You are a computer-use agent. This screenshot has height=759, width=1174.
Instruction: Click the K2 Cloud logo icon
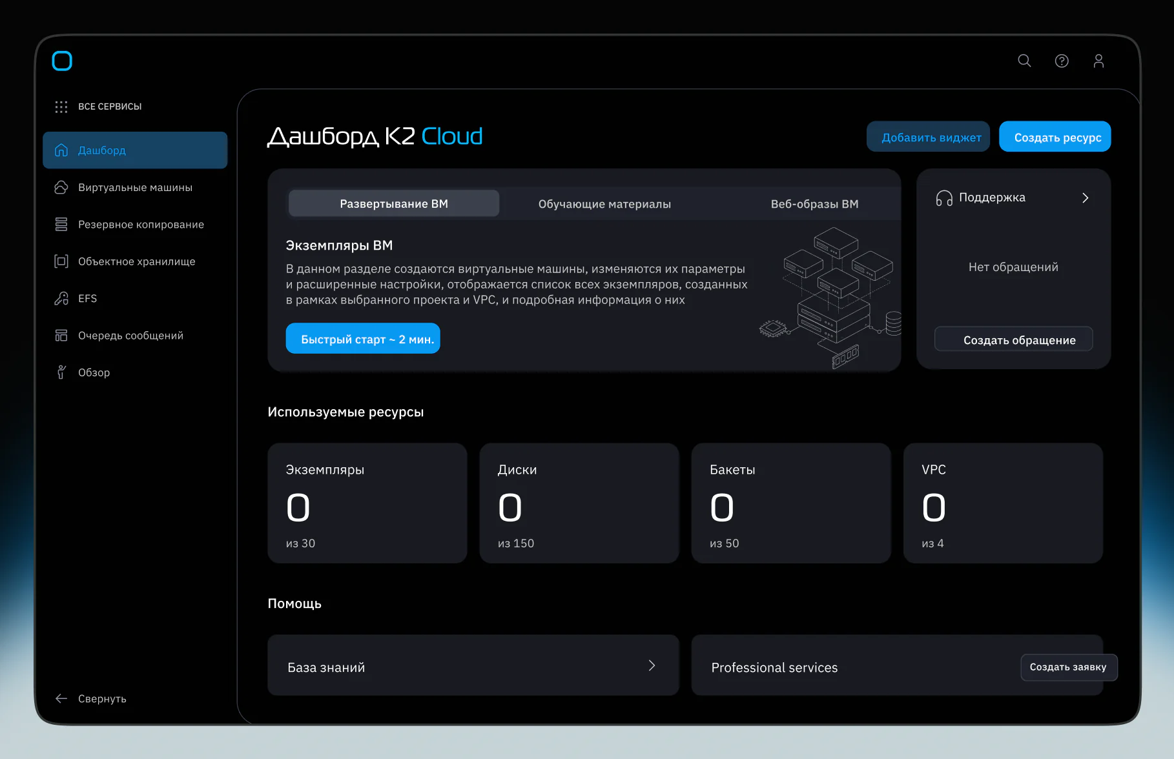point(62,61)
